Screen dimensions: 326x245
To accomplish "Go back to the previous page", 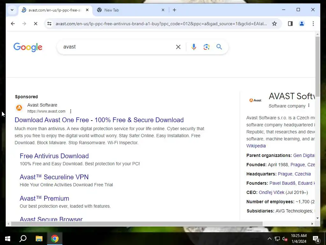I will click(13, 24).
